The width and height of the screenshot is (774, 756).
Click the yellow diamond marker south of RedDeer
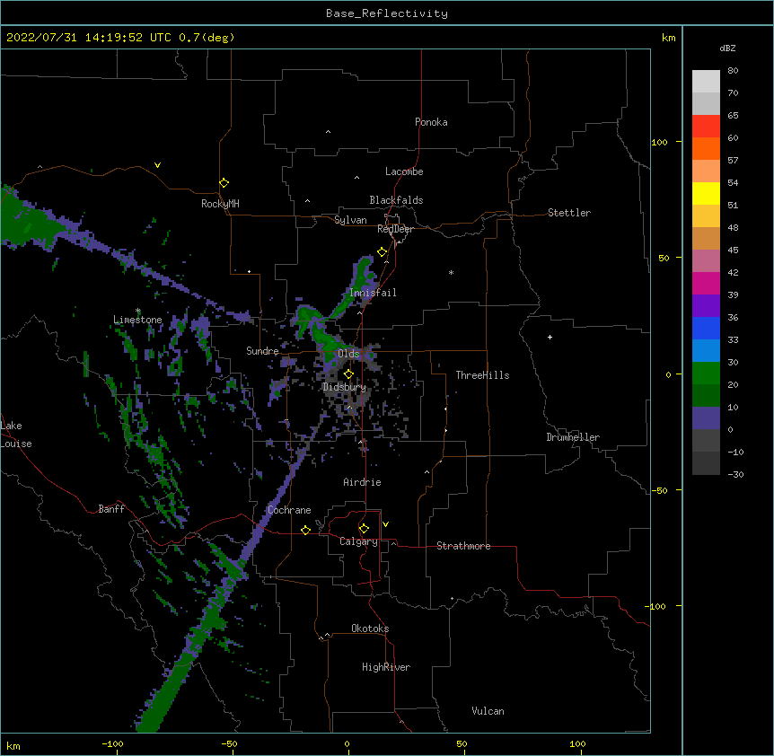(x=382, y=252)
